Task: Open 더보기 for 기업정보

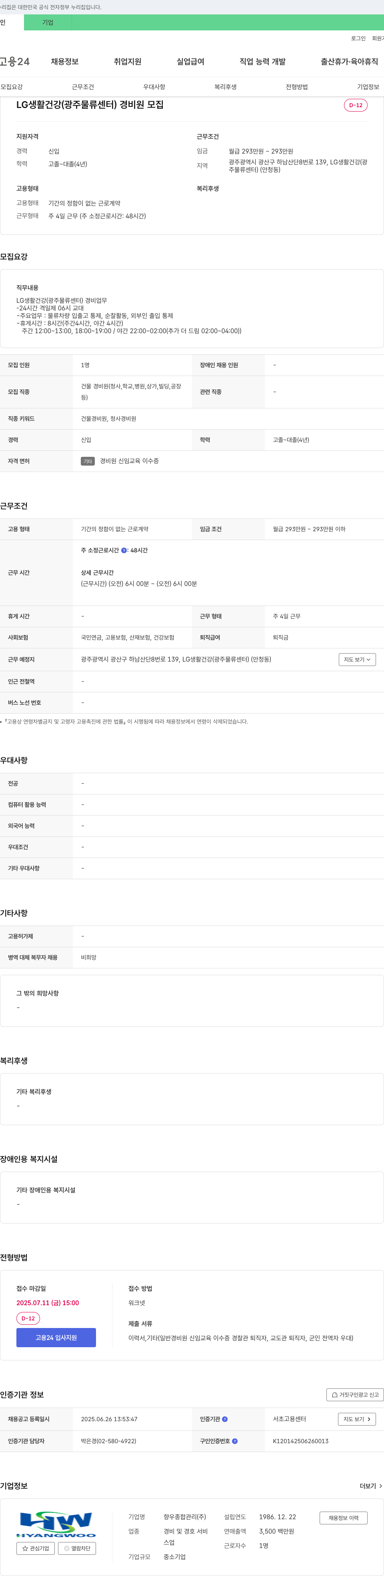Action: [370, 1486]
